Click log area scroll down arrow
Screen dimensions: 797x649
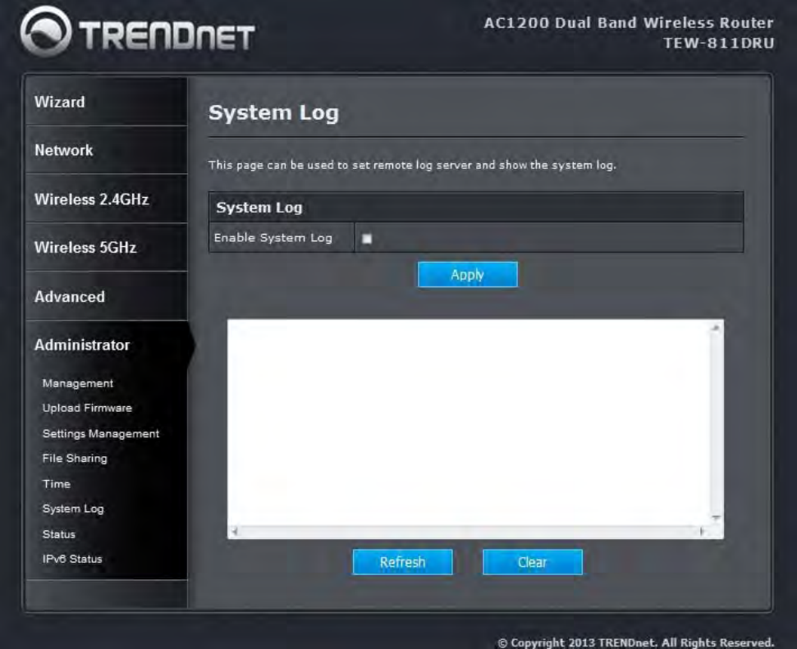click(x=717, y=518)
